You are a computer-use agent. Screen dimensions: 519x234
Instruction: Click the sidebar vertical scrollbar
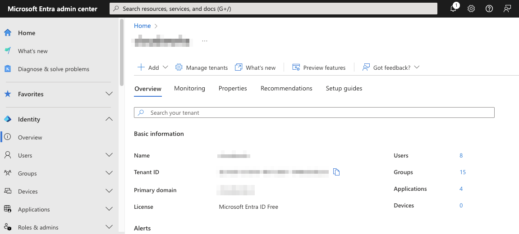(x=122, y=52)
